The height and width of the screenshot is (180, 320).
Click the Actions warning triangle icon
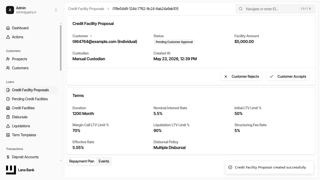pos(8,37)
